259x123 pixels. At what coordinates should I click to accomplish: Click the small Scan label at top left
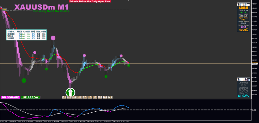click(x=5, y=10)
